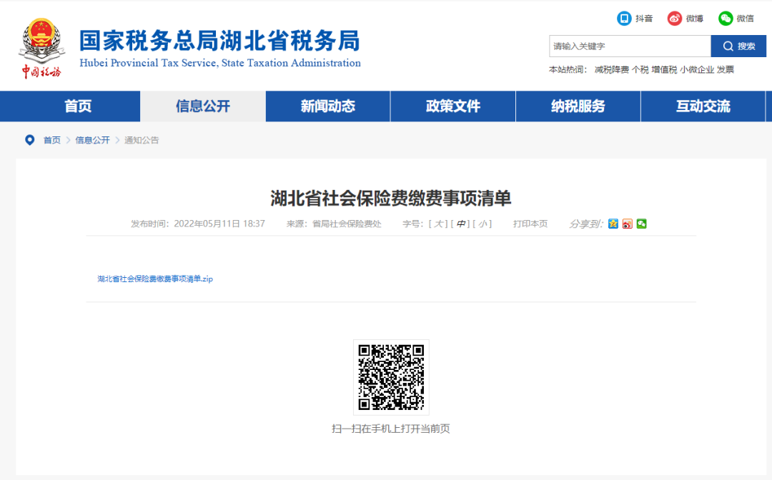Share to QQ Zone star icon

pos(613,224)
